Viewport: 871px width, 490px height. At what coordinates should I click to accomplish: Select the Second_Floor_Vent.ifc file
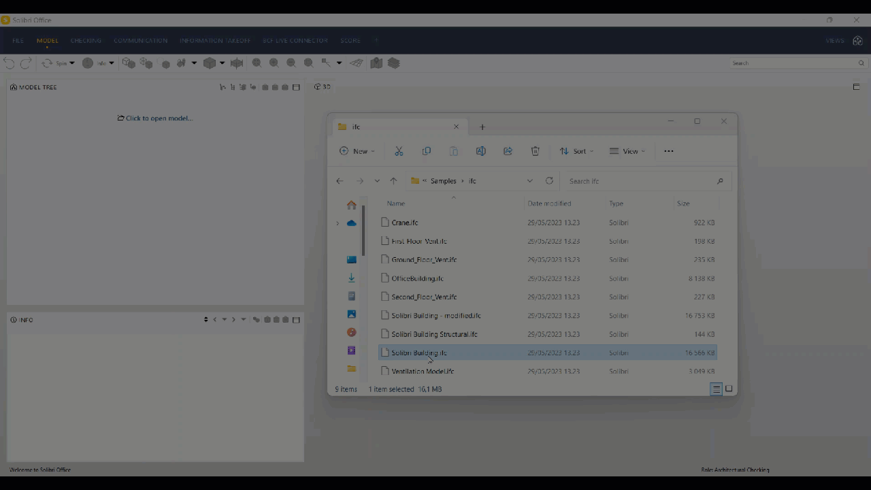(x=547, y=297)
